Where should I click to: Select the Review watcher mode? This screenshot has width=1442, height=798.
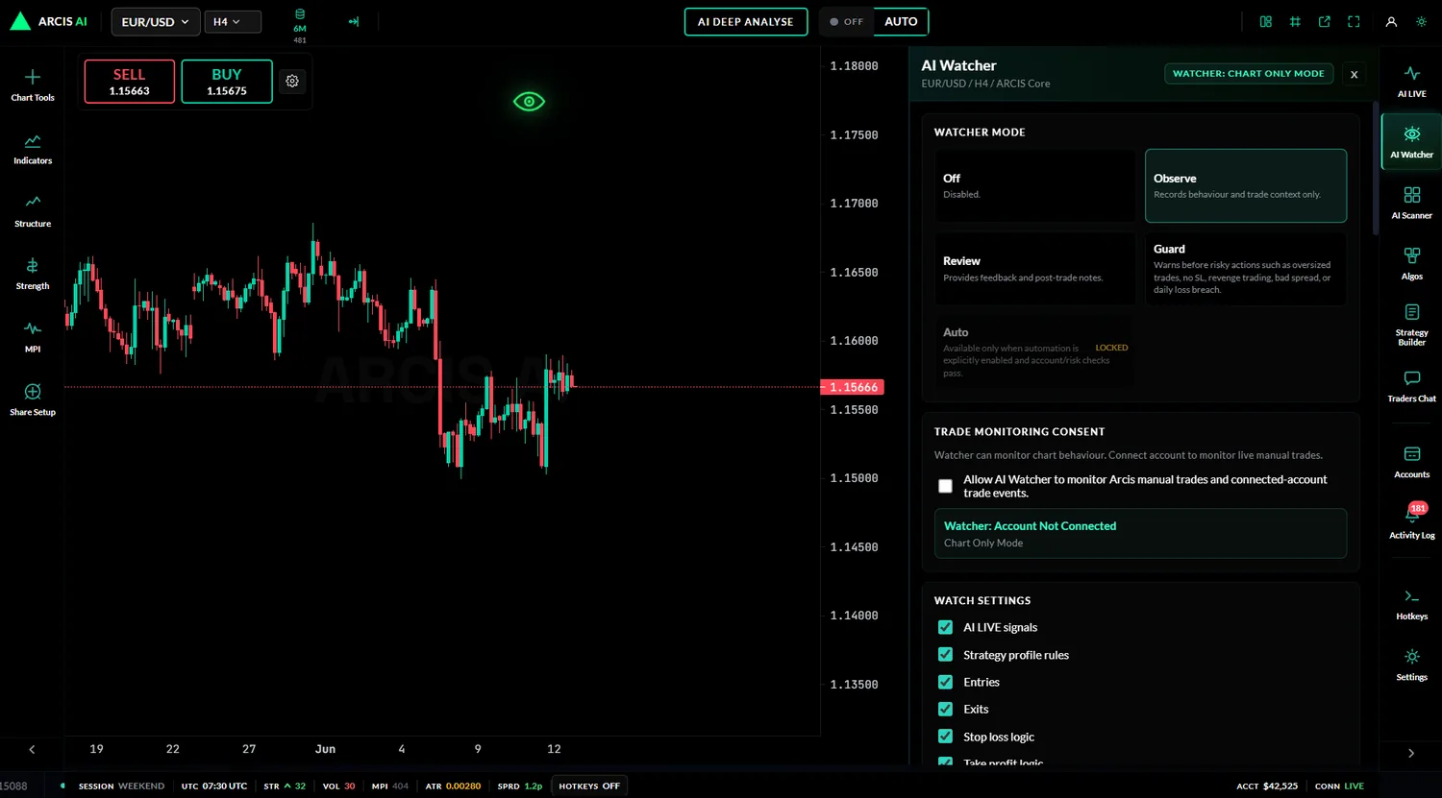coord(1034,269)
